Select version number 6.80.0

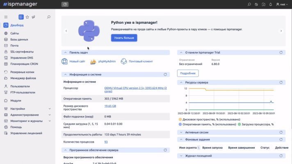[215, 64]
